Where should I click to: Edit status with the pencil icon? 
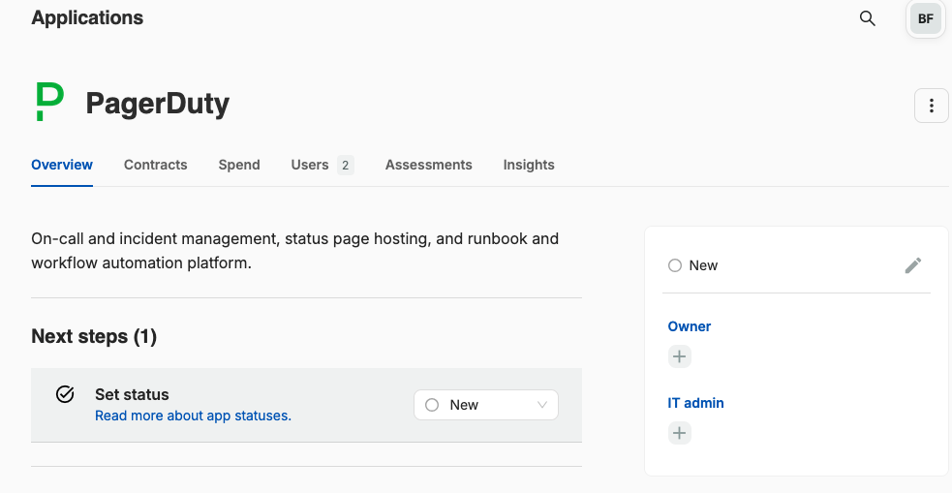(913, 265)
